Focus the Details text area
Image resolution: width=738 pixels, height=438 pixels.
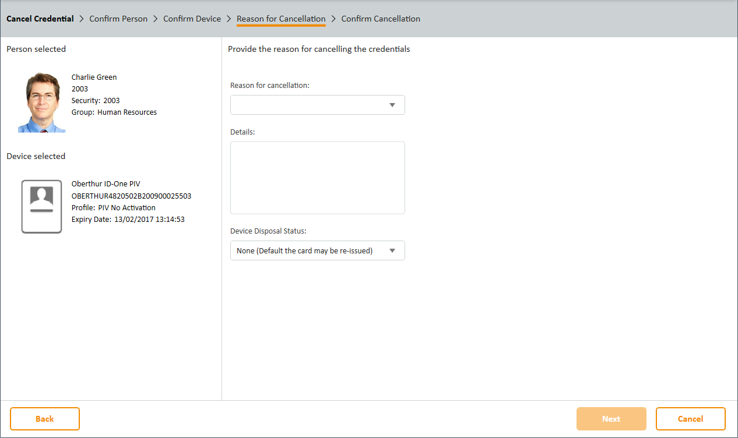[x=317, y=178]
